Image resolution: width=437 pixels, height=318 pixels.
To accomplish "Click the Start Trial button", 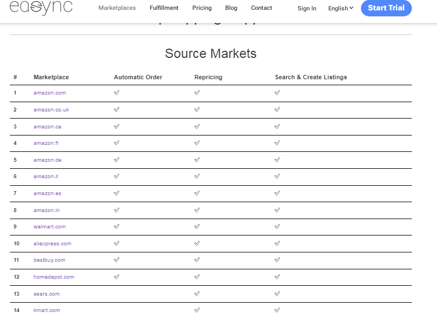I will pyautogui.click(x=386, y=8).
